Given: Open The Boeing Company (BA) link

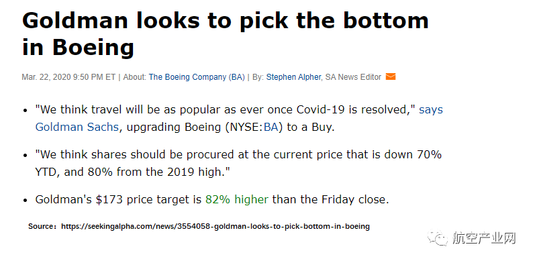Looking at the screenshot, I should coord(197,77).
